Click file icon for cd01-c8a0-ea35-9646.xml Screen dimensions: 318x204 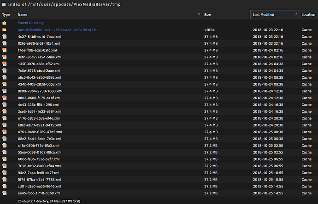pyautogui.click(x=4, y=187)
